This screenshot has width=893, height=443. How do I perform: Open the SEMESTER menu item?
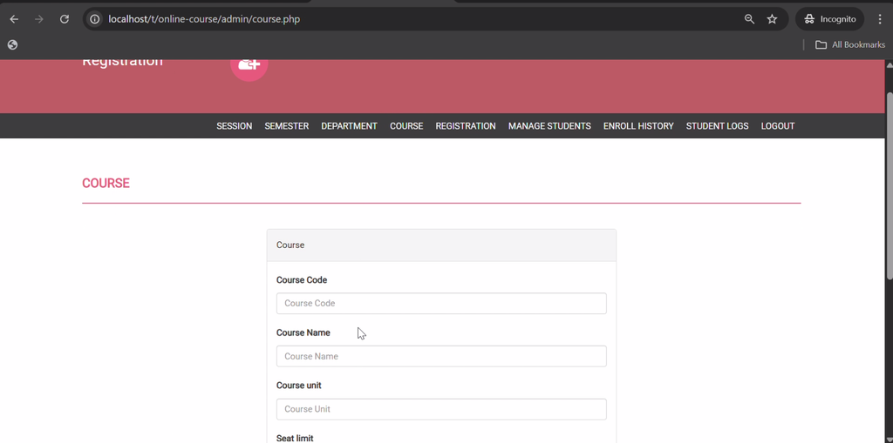[286, 126]
